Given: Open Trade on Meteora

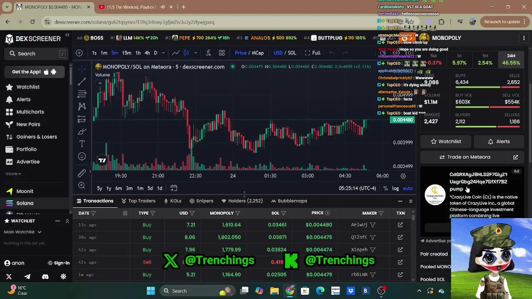Looking at the screenshot, I should [465, 157].
